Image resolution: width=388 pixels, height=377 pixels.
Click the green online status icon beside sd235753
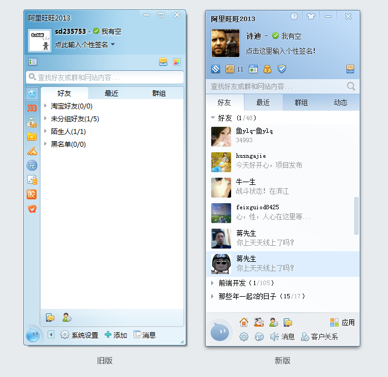click(96, 32)
